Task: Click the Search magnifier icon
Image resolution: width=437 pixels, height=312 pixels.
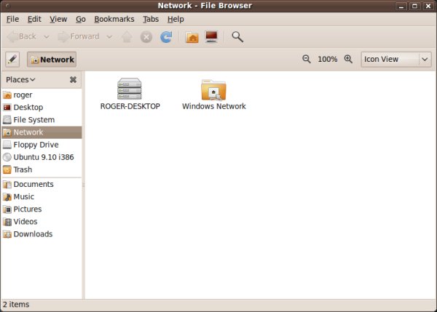Action: tap(237, 37)
